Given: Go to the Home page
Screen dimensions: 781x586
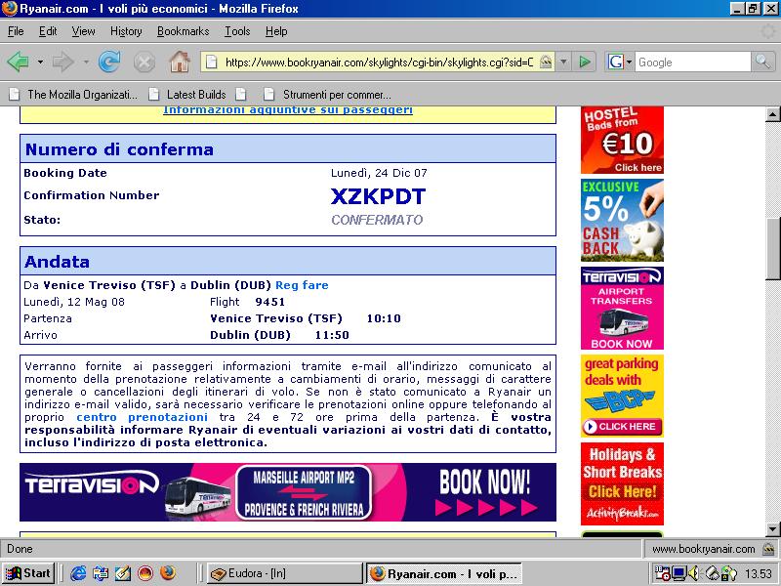Looking at the screenshot, I should pyautogui.click(x=179, y=62).
